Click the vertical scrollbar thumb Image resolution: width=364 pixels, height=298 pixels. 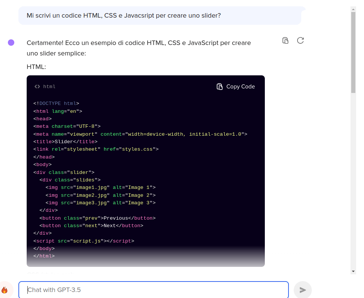[353, 52]
